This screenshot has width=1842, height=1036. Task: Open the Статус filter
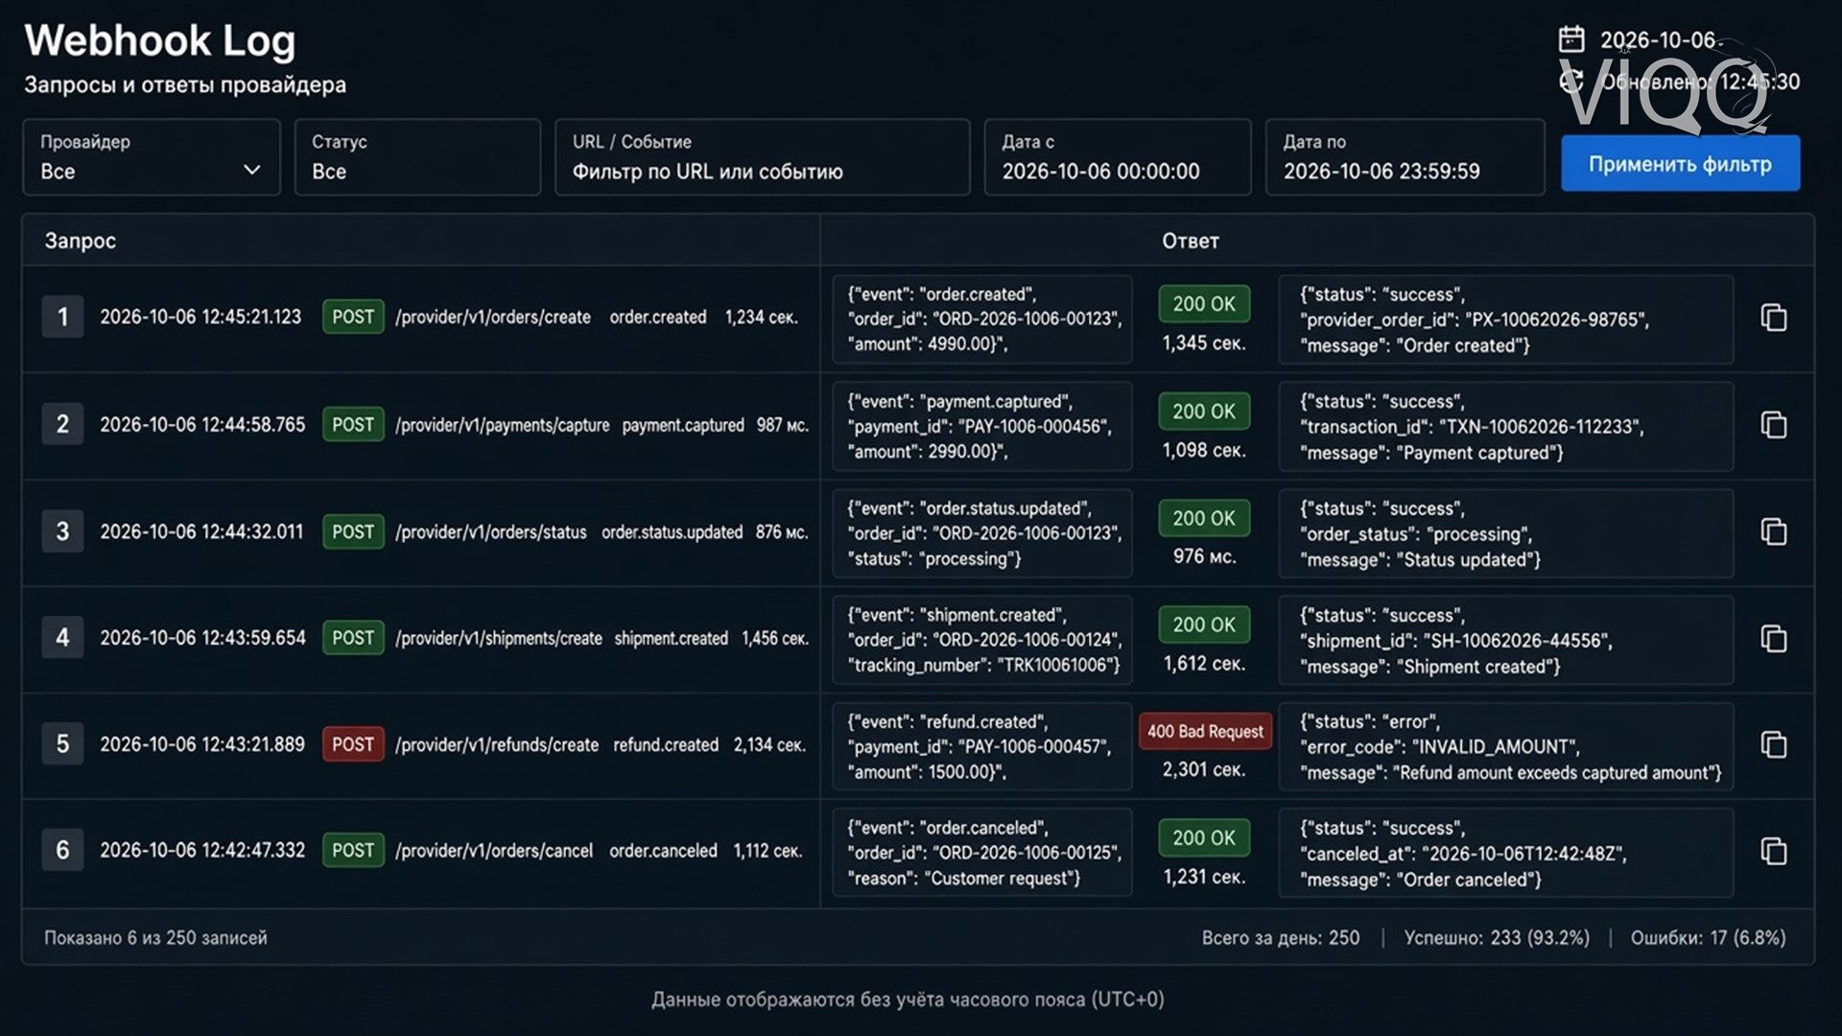[x=417, y=157]
